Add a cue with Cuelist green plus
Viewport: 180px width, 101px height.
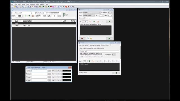[25, 16]
